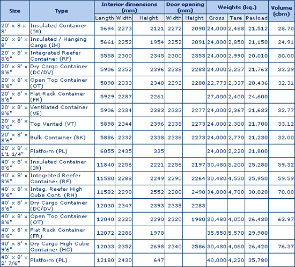This screenshot has height=267, width=295.
Task: Click the Volume (cbm) column header
Action: (282, 11)
